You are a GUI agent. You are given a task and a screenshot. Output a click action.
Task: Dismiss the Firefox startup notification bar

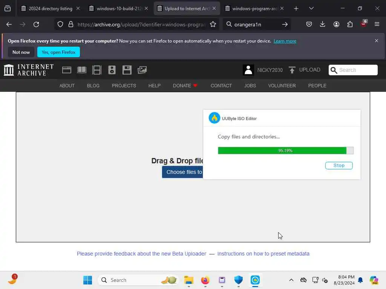click(x=377, y=41)
